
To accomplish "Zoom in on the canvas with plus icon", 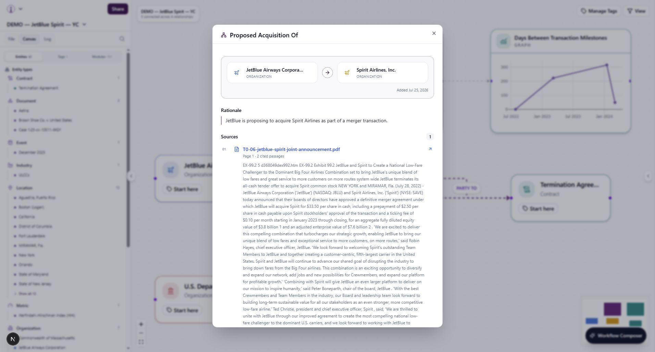I will click(141, 324).
